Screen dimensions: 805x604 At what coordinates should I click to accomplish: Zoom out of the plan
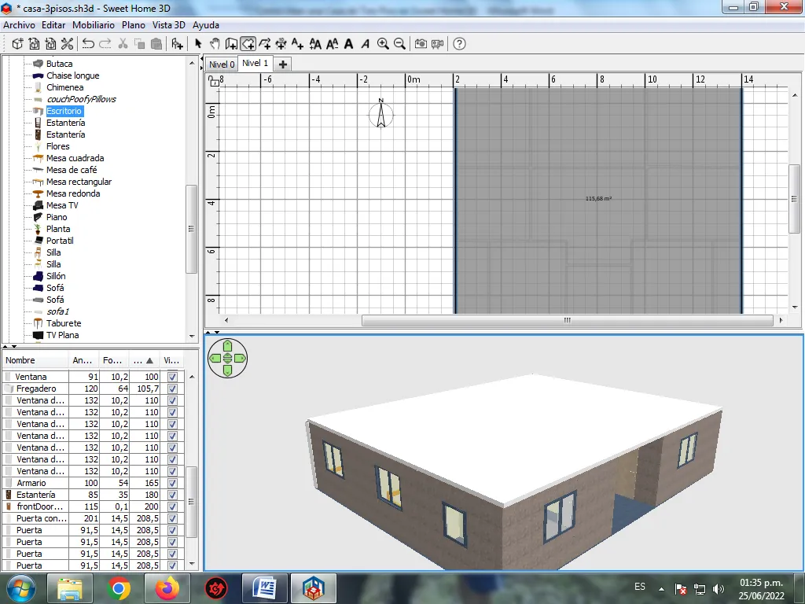click(399, 44)
